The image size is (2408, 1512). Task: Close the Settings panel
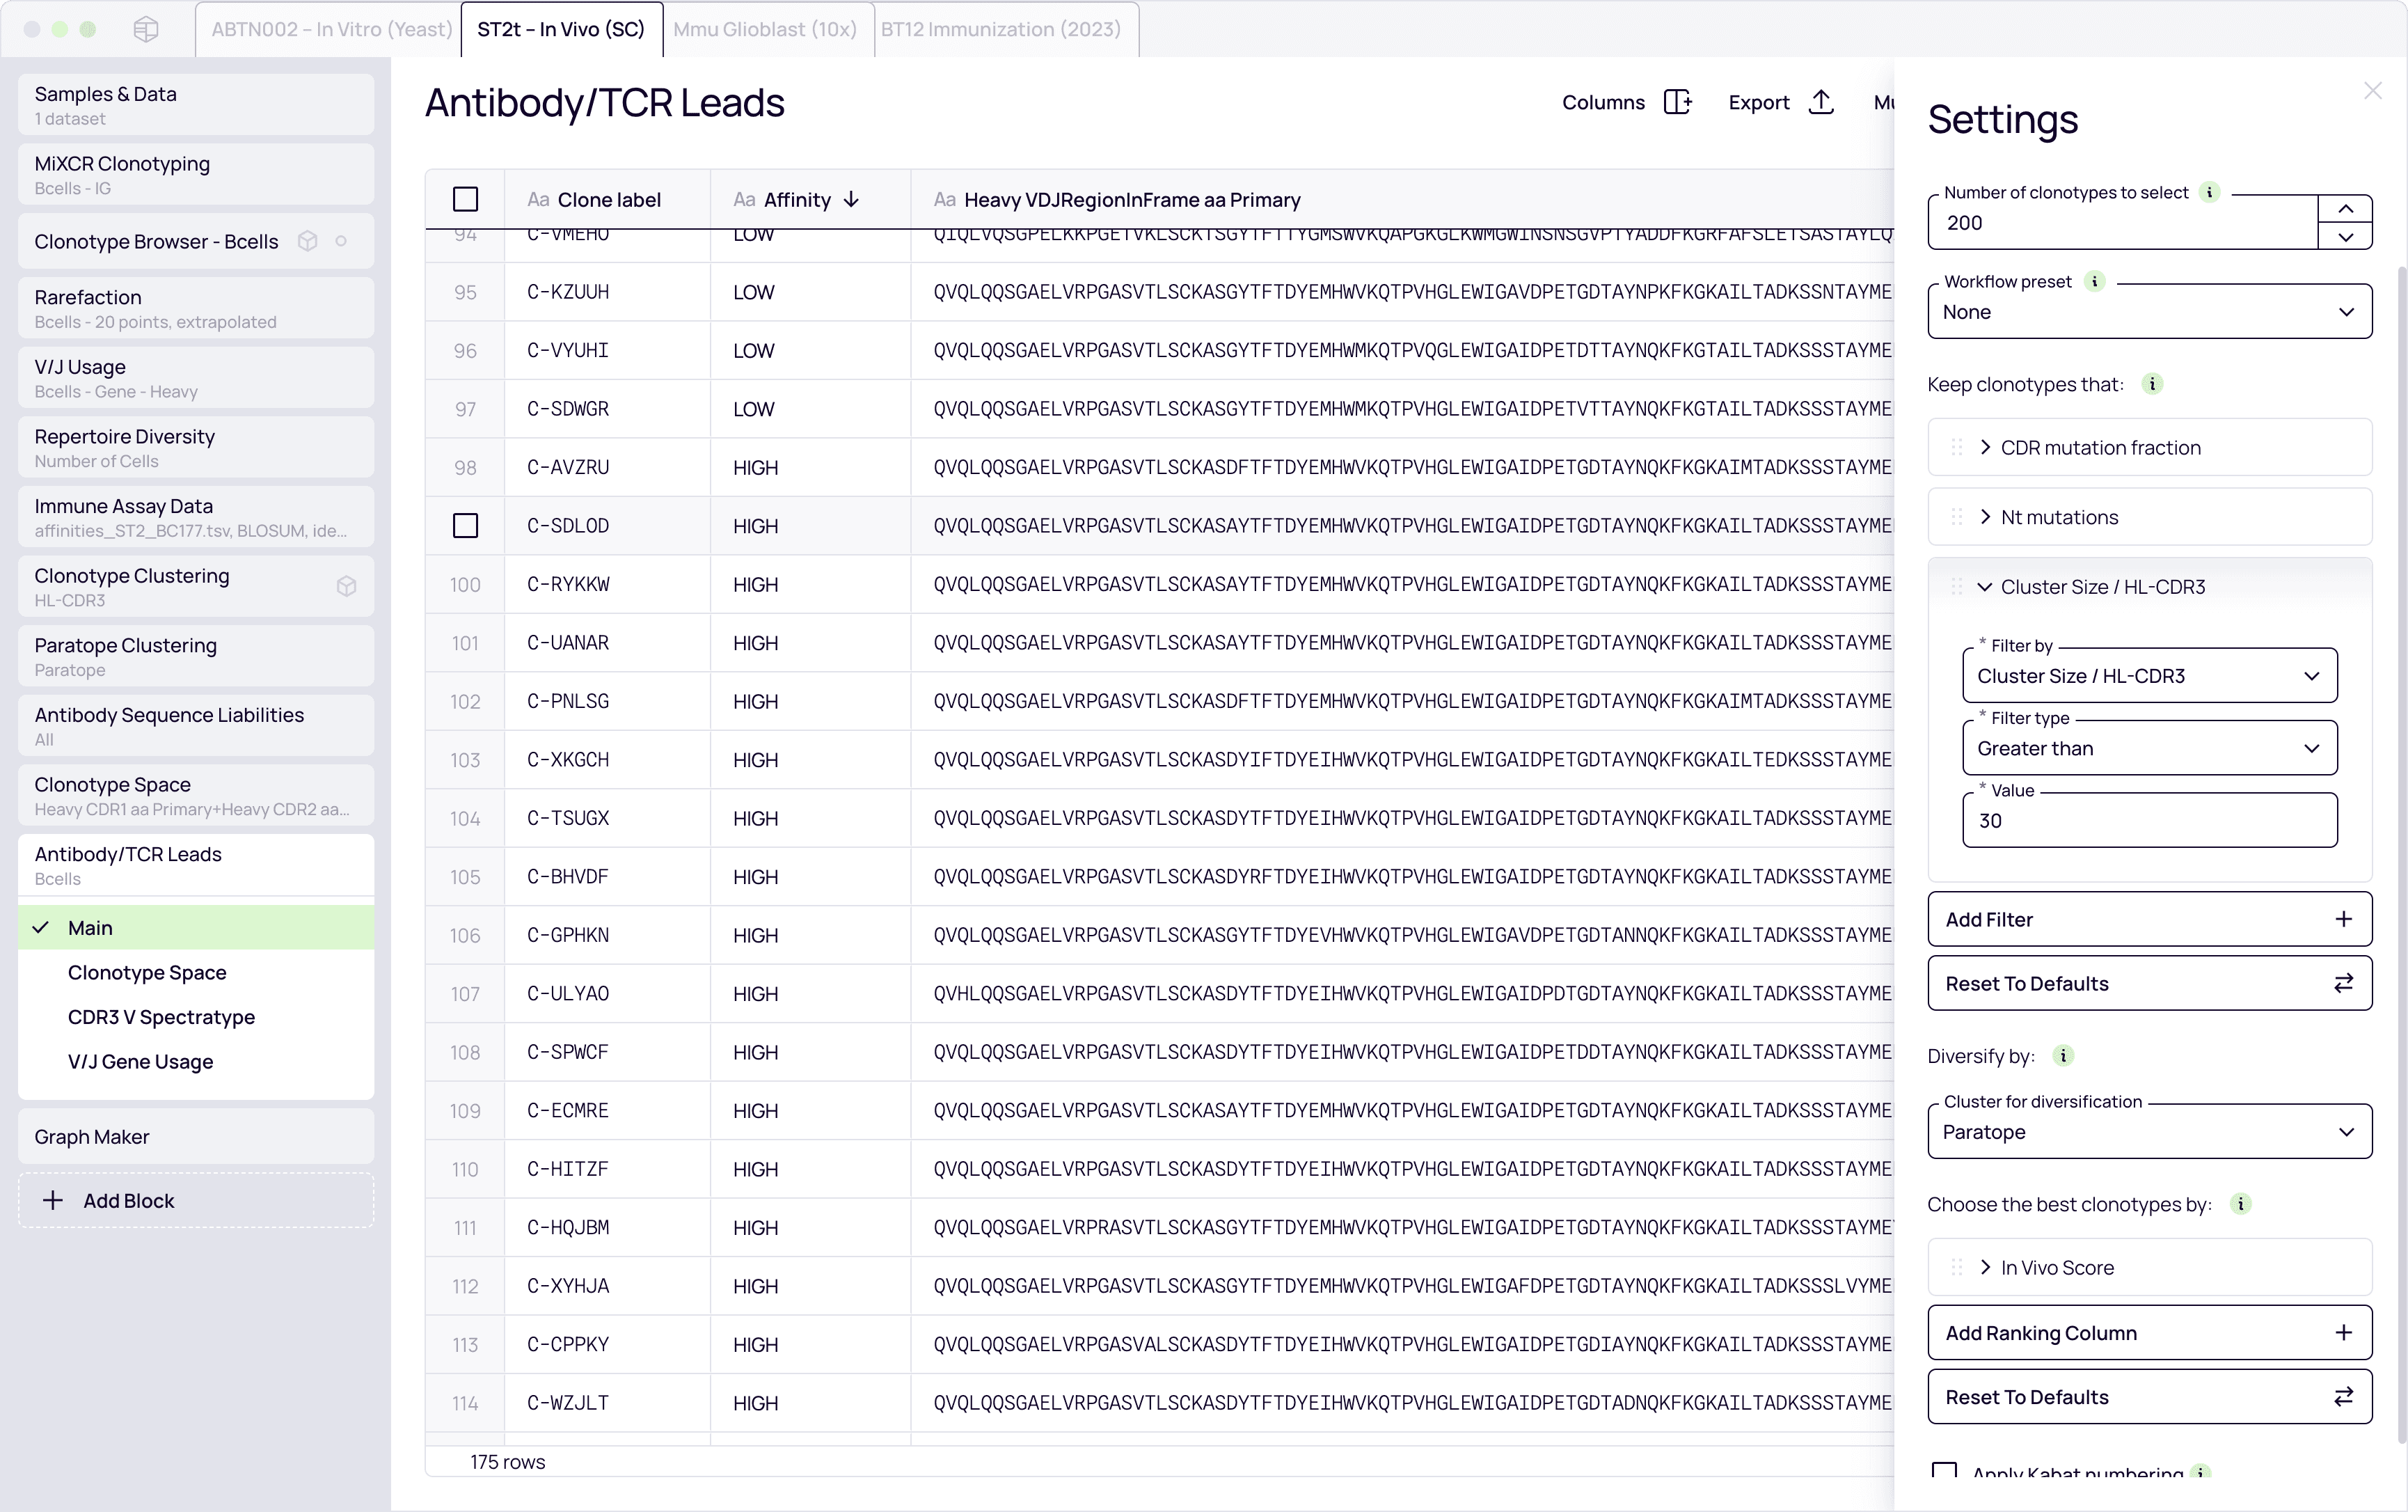click(2373, 91)
